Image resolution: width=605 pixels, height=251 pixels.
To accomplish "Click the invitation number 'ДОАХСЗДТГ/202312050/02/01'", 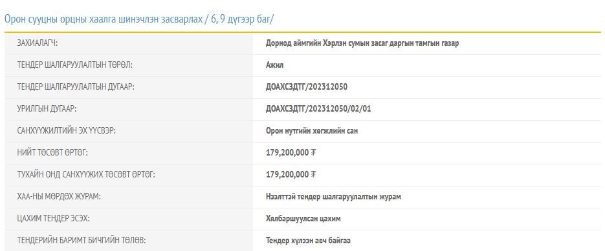I will coord(318,109).
